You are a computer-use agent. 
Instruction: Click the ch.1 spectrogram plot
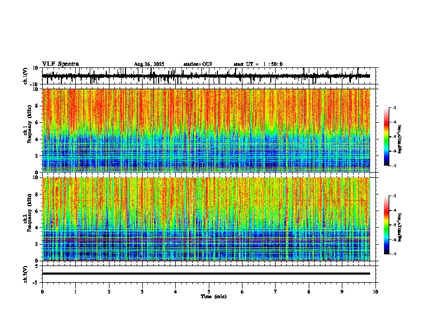206,130
